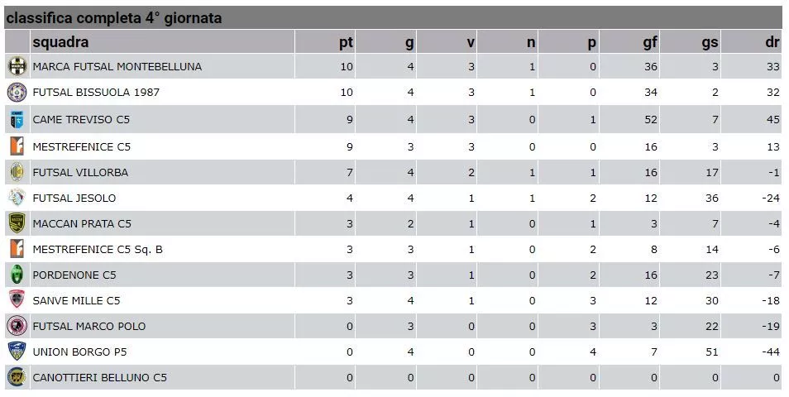Click the Pordenone C5 green badge

[x=17, y=275]
